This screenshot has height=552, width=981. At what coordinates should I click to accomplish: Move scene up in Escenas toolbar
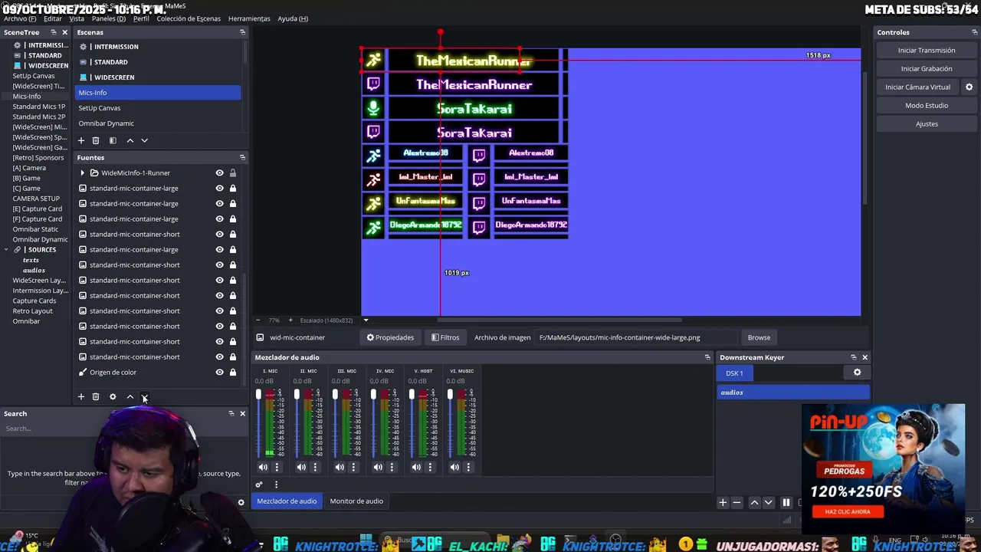coord(130,140)
